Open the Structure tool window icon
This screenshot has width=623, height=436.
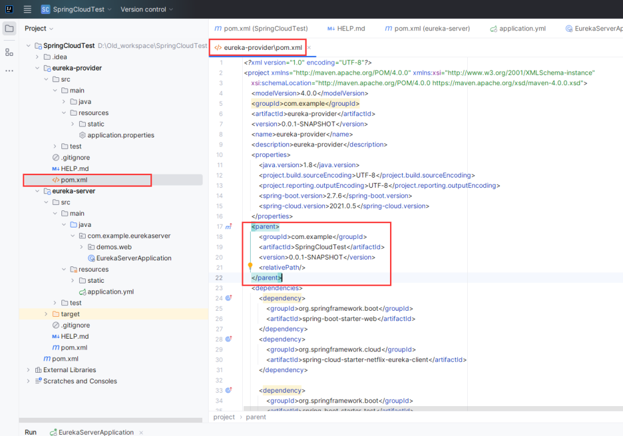[9, 52]
